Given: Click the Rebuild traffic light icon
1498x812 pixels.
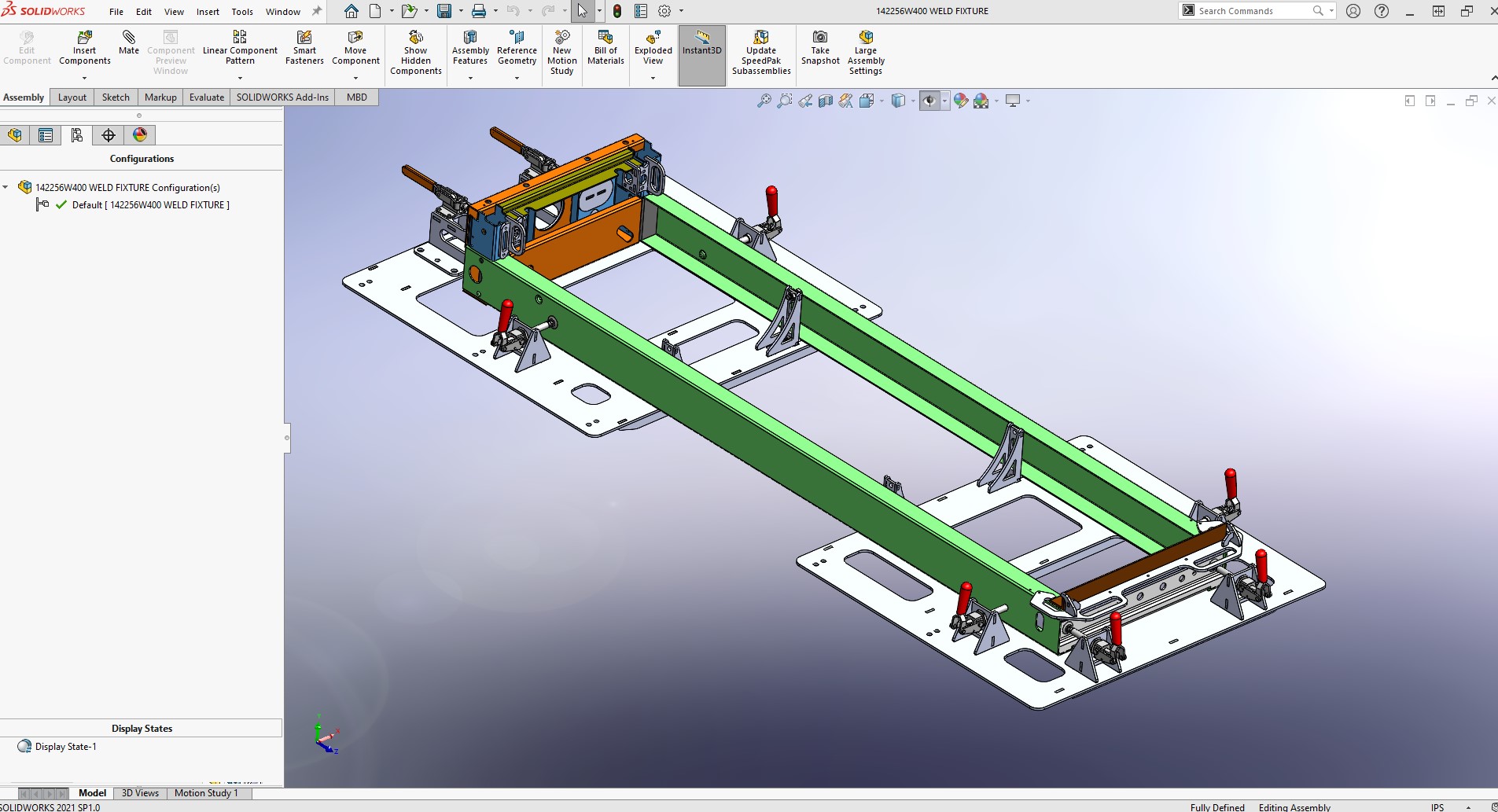Looking at the screenshot, I should [x=617, y=11].
